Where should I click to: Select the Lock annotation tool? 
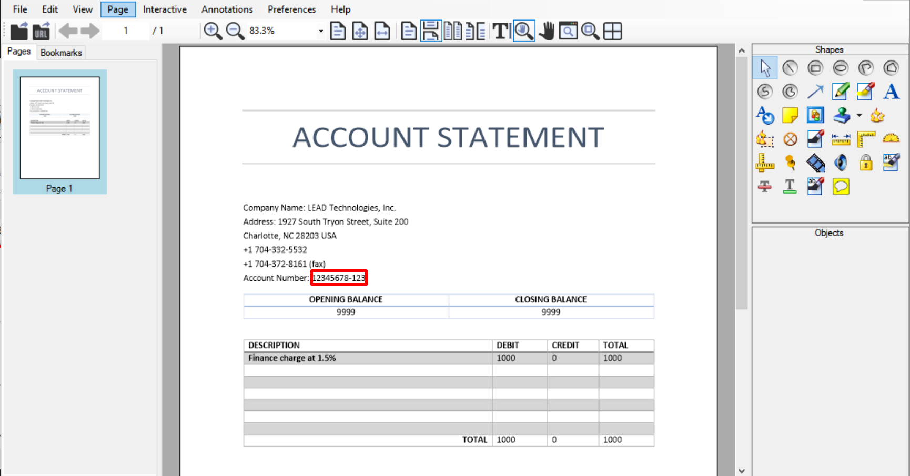tap(866, 163)
